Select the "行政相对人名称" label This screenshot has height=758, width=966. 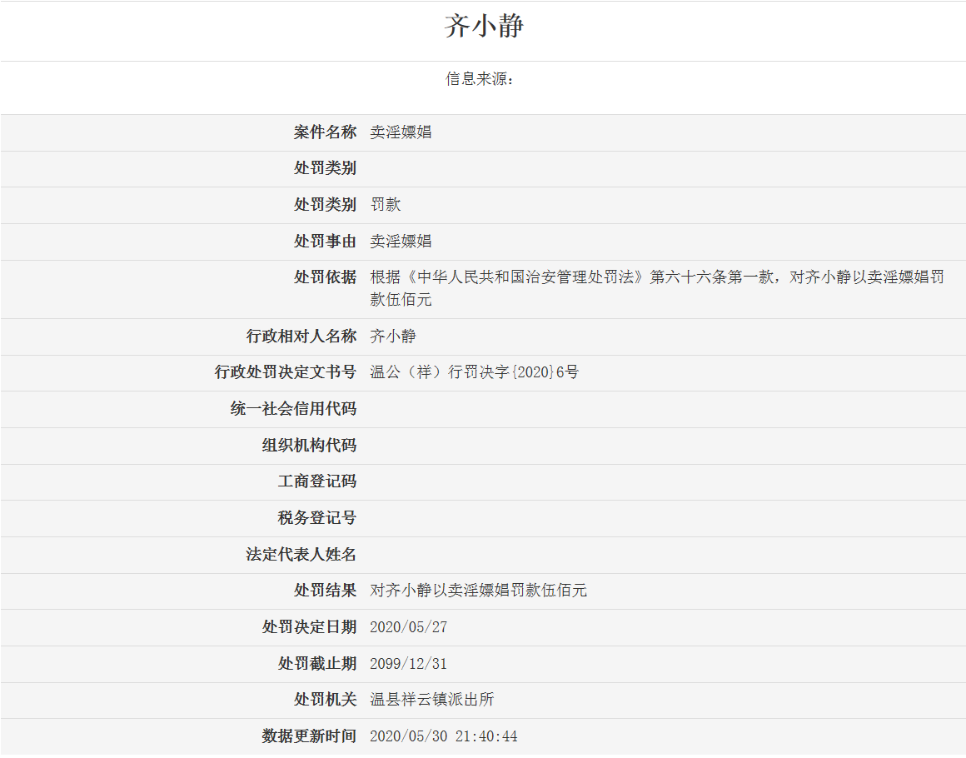[301, 337]
